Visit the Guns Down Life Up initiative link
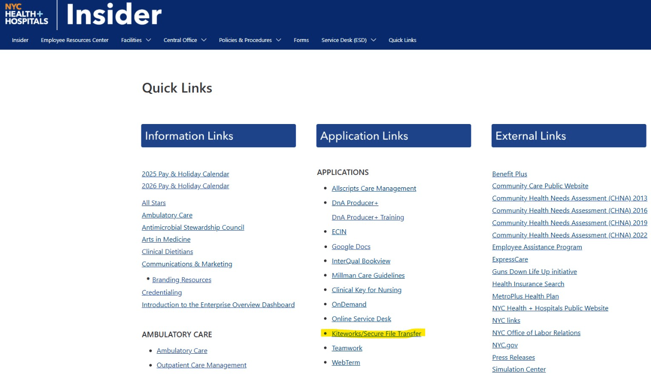651x375 pixels. coord(534,272)
